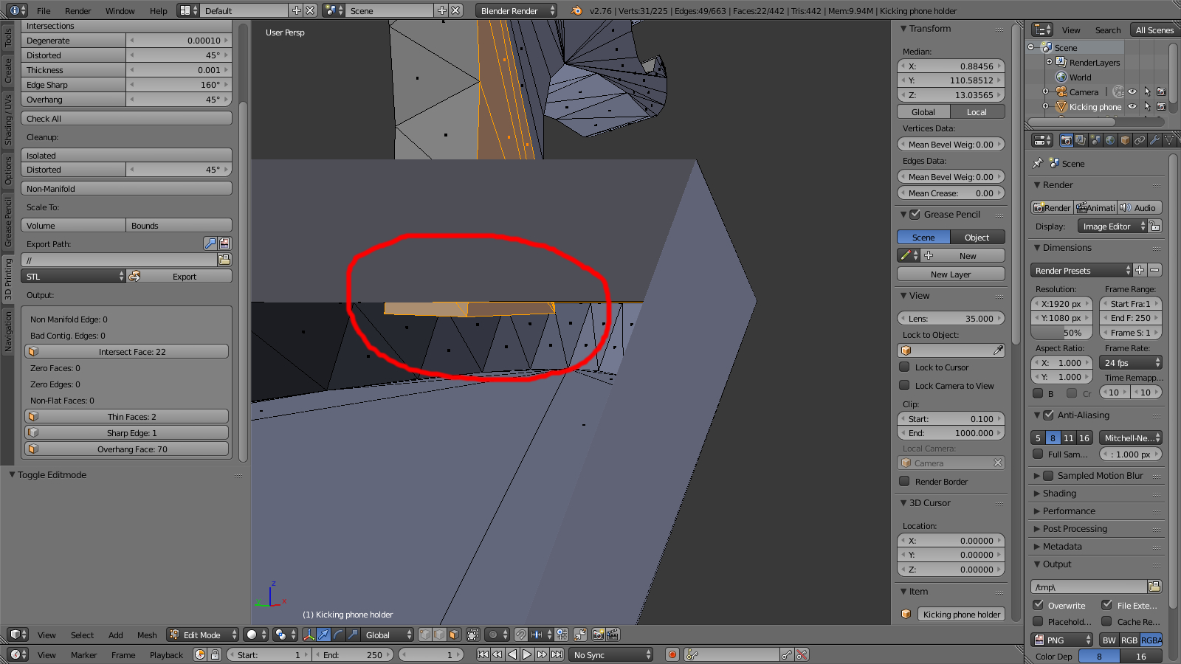Jump to the first frame

pos(483,654)
